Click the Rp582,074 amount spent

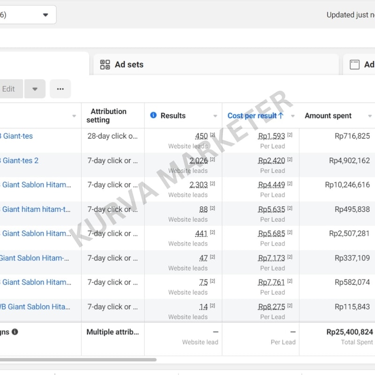pyautogui.click(x=352, y=282)
